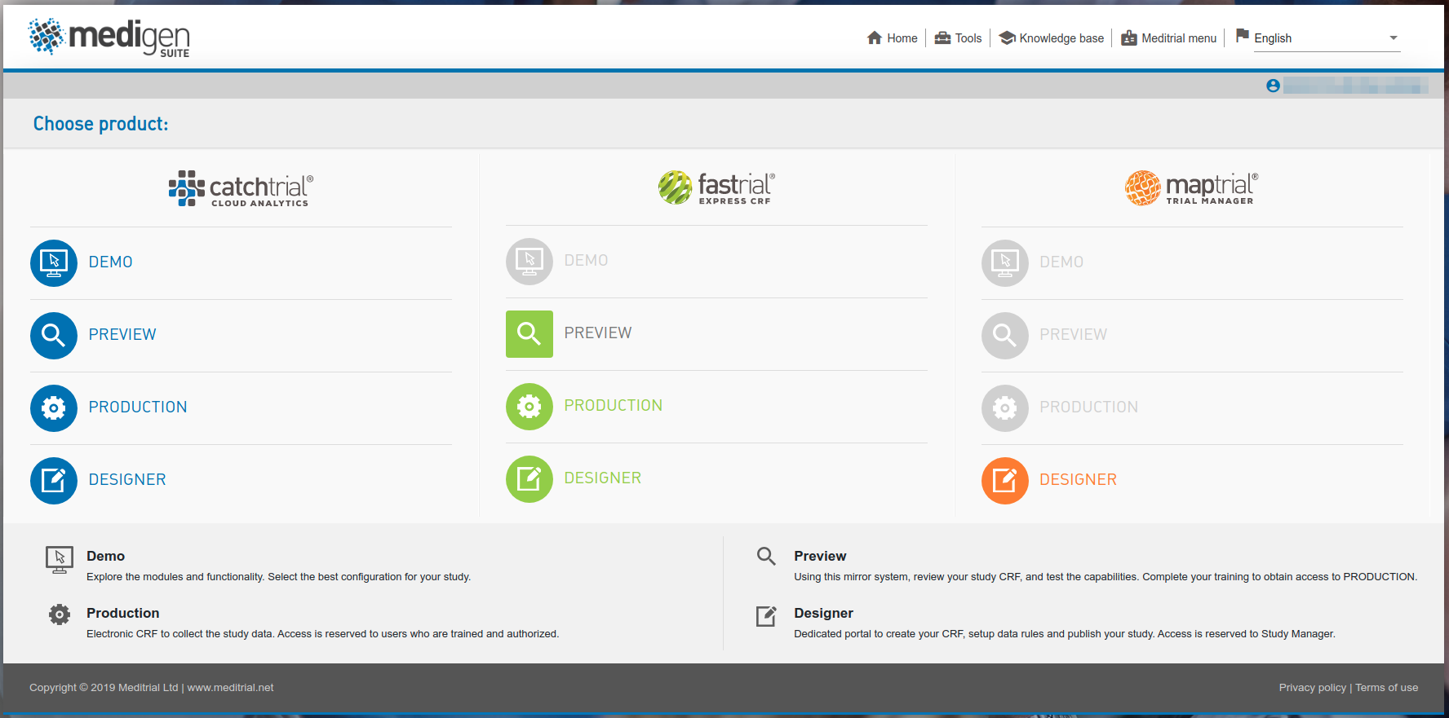Open catchtrial DESIGNER link
1449x718 pixels.
[127, 480]
